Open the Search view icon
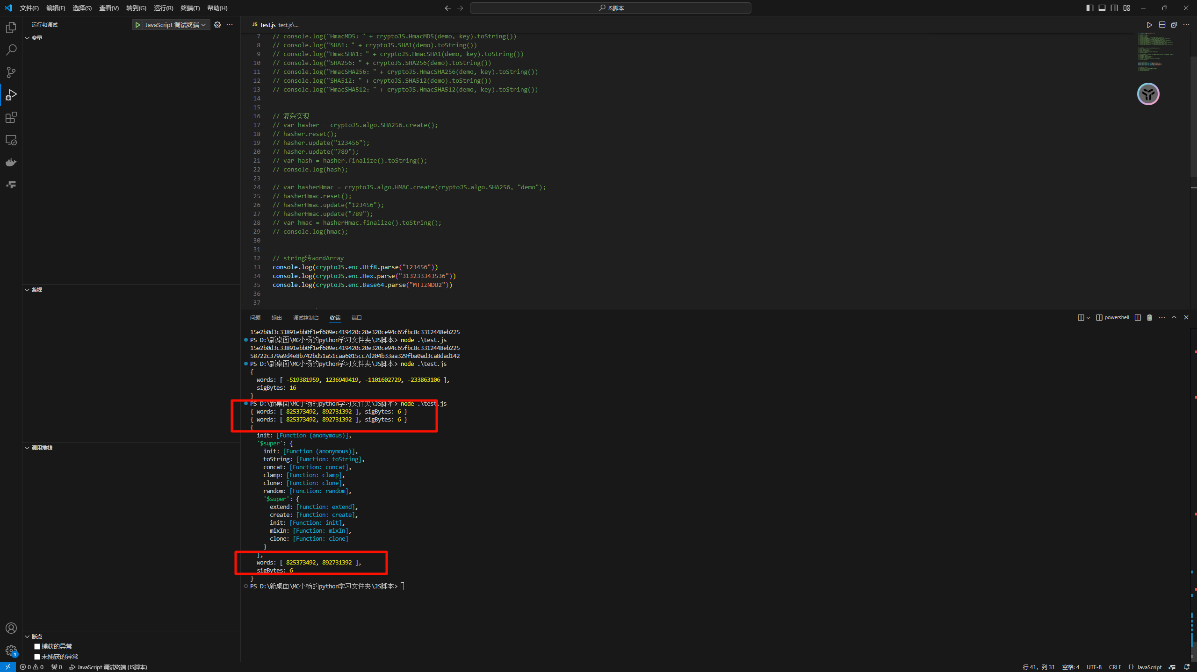The image size is (1197, 672). [x=11, y=50]
